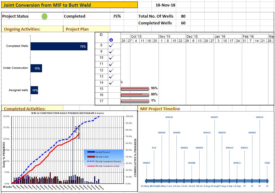The width and height of the screenshot is (275, 193).
Task: Select the WM10 marker on the timeline
Action: pyautogui.click(x=169, y=117)
